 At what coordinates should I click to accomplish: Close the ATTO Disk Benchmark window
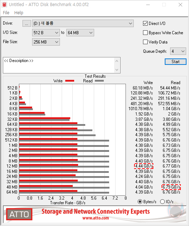[180, 5]
